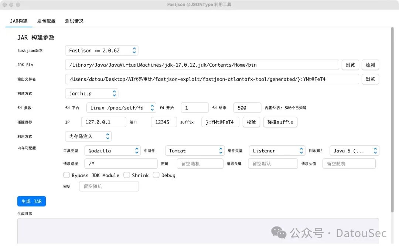Switch to the JAR构建 tab
This screenshot has height=249, width=399.
tap(19, 21)
